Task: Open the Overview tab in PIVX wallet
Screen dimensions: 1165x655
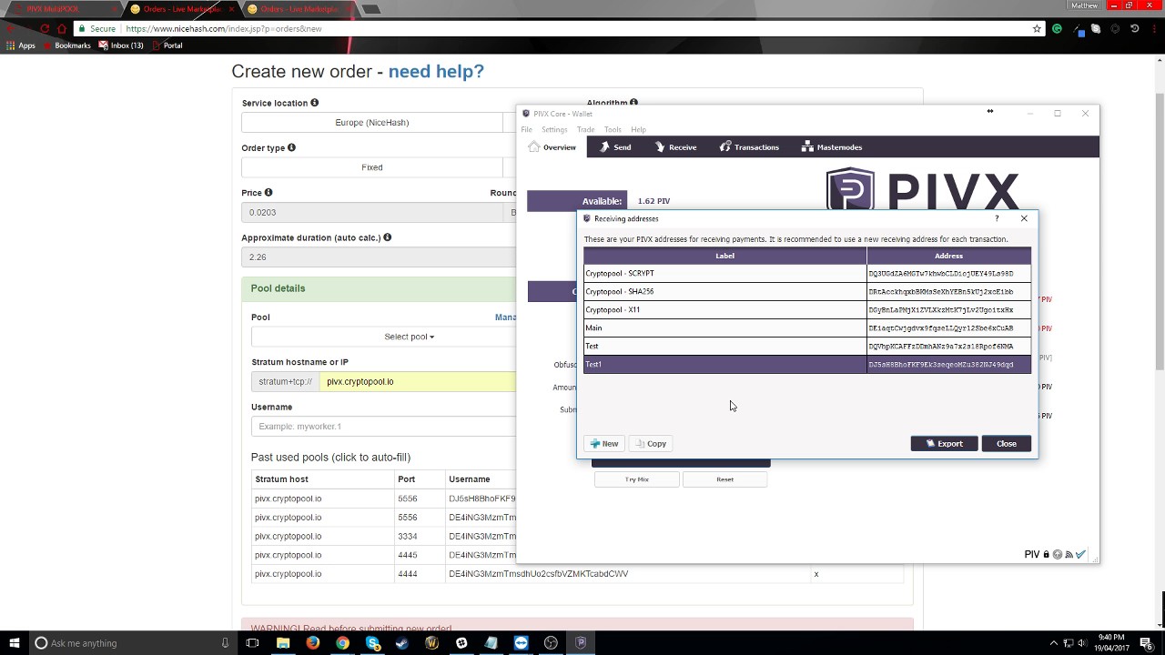Action: (x=552, y=147)
